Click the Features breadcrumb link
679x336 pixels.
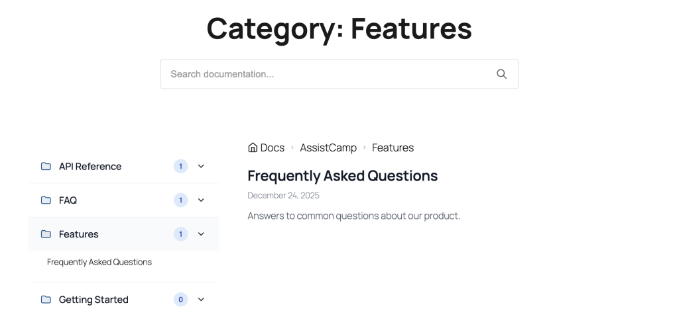pyautogui.click(x=393, y=147)
